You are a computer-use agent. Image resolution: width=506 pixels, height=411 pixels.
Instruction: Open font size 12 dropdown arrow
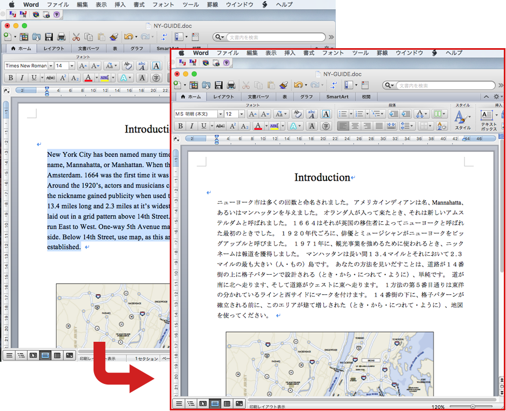coord(242,114)
